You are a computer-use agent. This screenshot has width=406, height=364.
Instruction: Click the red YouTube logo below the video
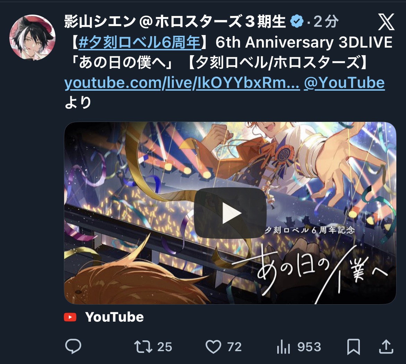[70, 317]
